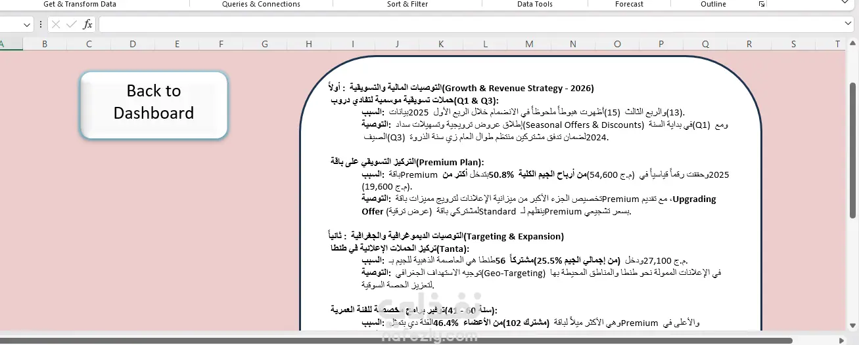Select column B header
The image size is (859, 345).
pos(45,44)
